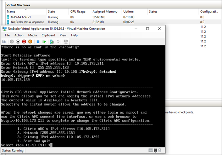The width and height of the screenshot is (222, 155).
Task: Sort virtual machines by State column
Action: tap(57, 12)
